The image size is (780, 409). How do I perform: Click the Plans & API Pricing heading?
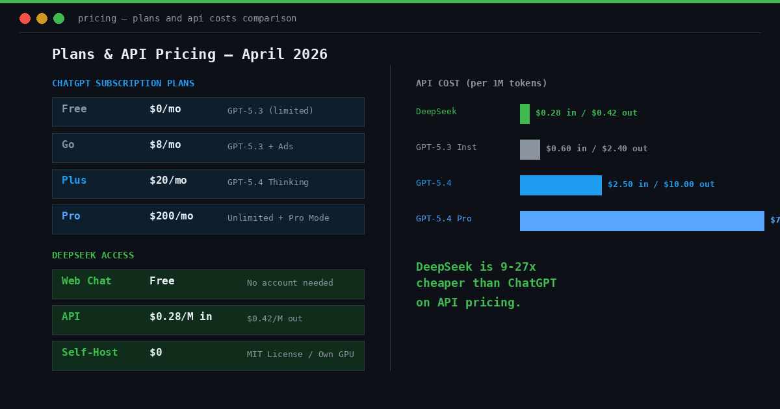[x=190, y=54]
